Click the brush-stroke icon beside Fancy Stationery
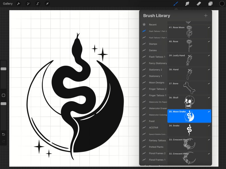 click(144, 63)
